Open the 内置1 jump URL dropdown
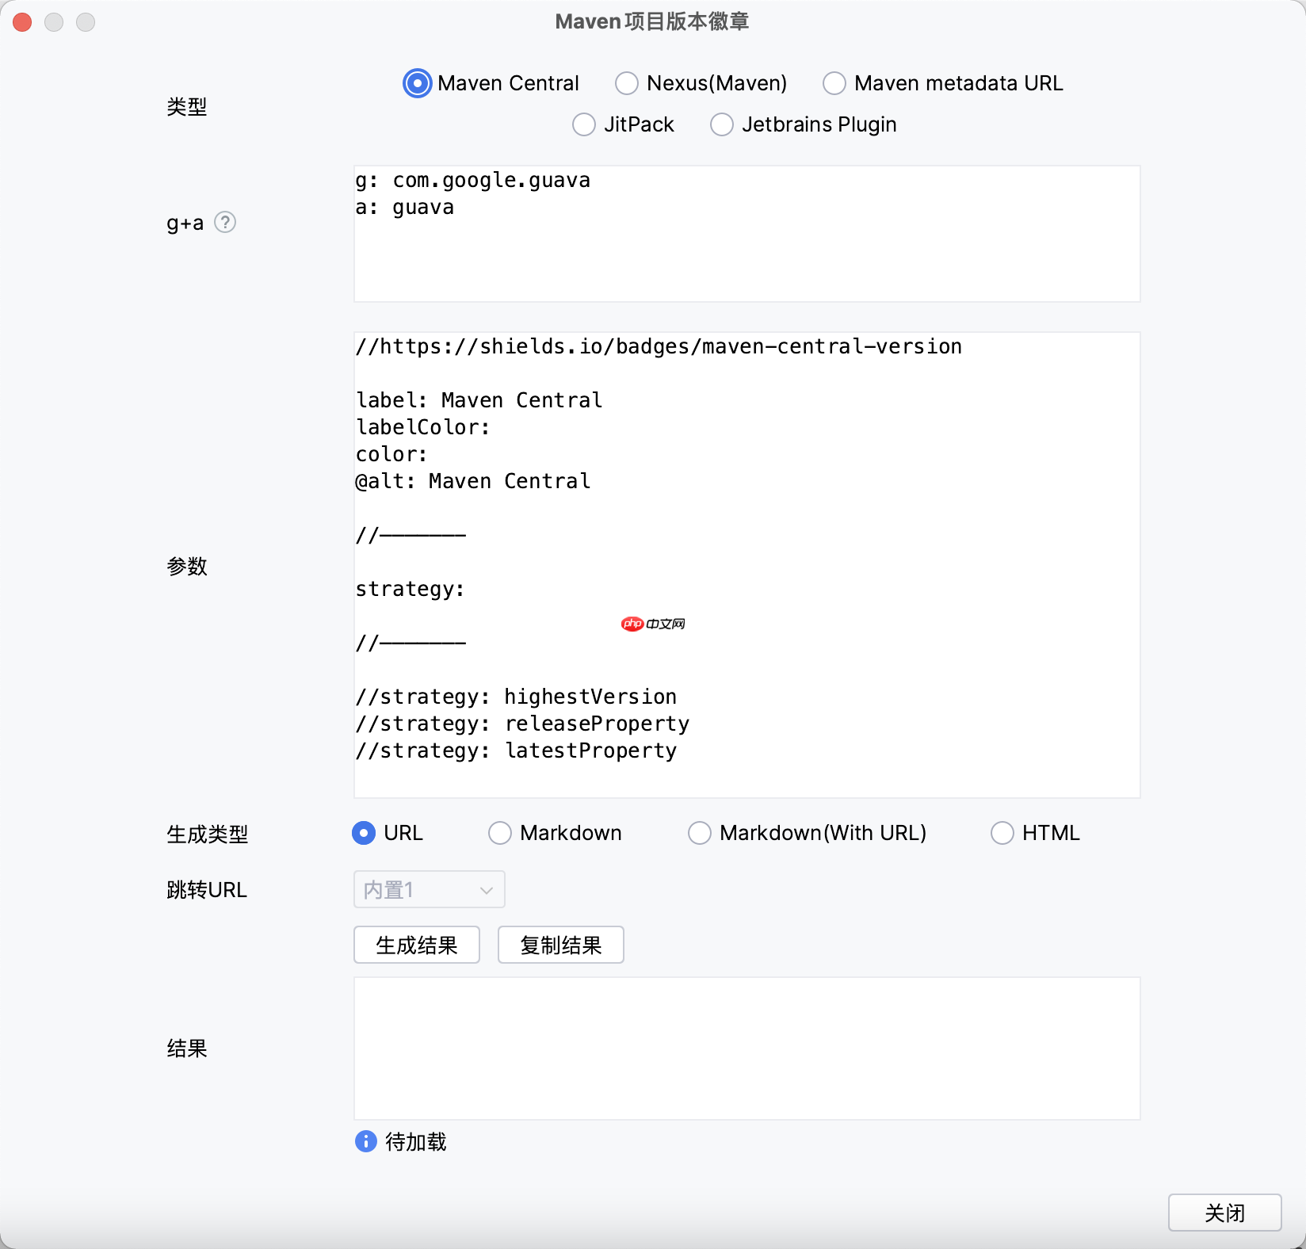The height and width of the screenshot is (1249, 1306). pos(429,889)
